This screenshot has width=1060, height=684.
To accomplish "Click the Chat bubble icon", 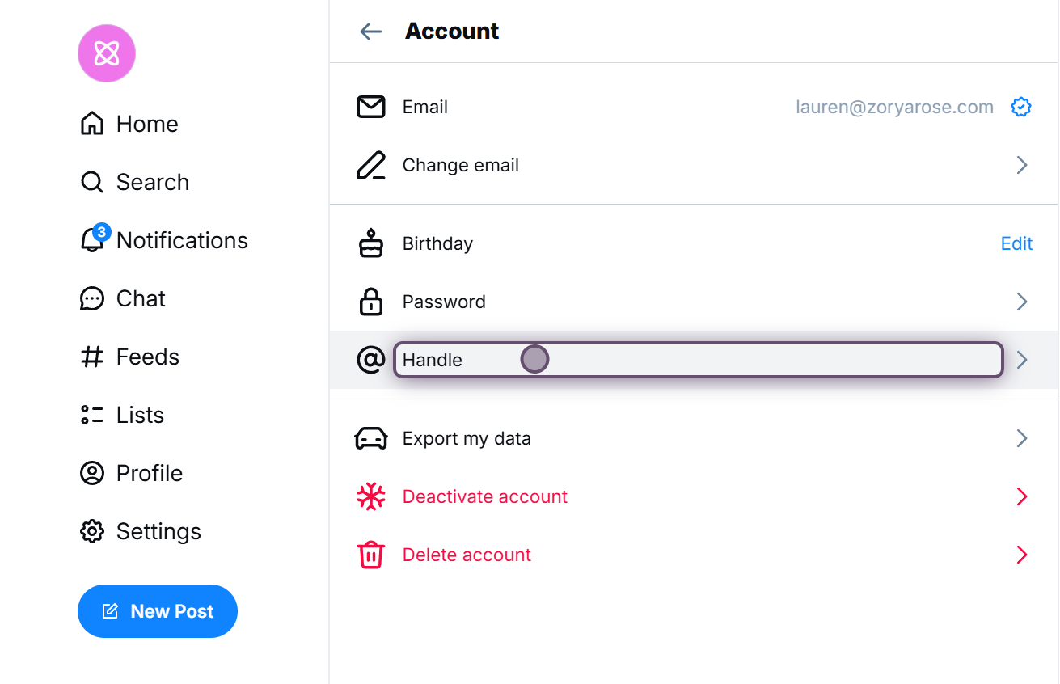I will (92, 298).
